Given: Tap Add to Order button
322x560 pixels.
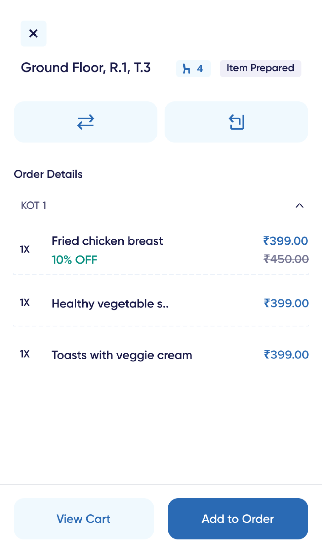Looking at the screenshot, I should [x=238, y=519].
